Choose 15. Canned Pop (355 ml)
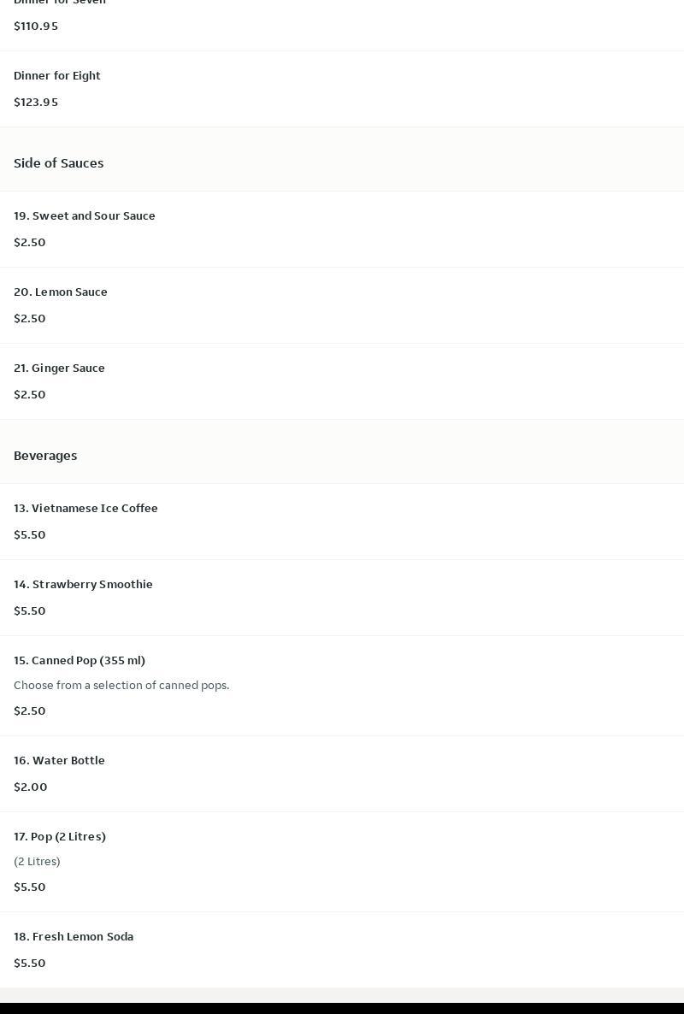The height and width of the screenshot is (1014, 684). tap(342, 686)
